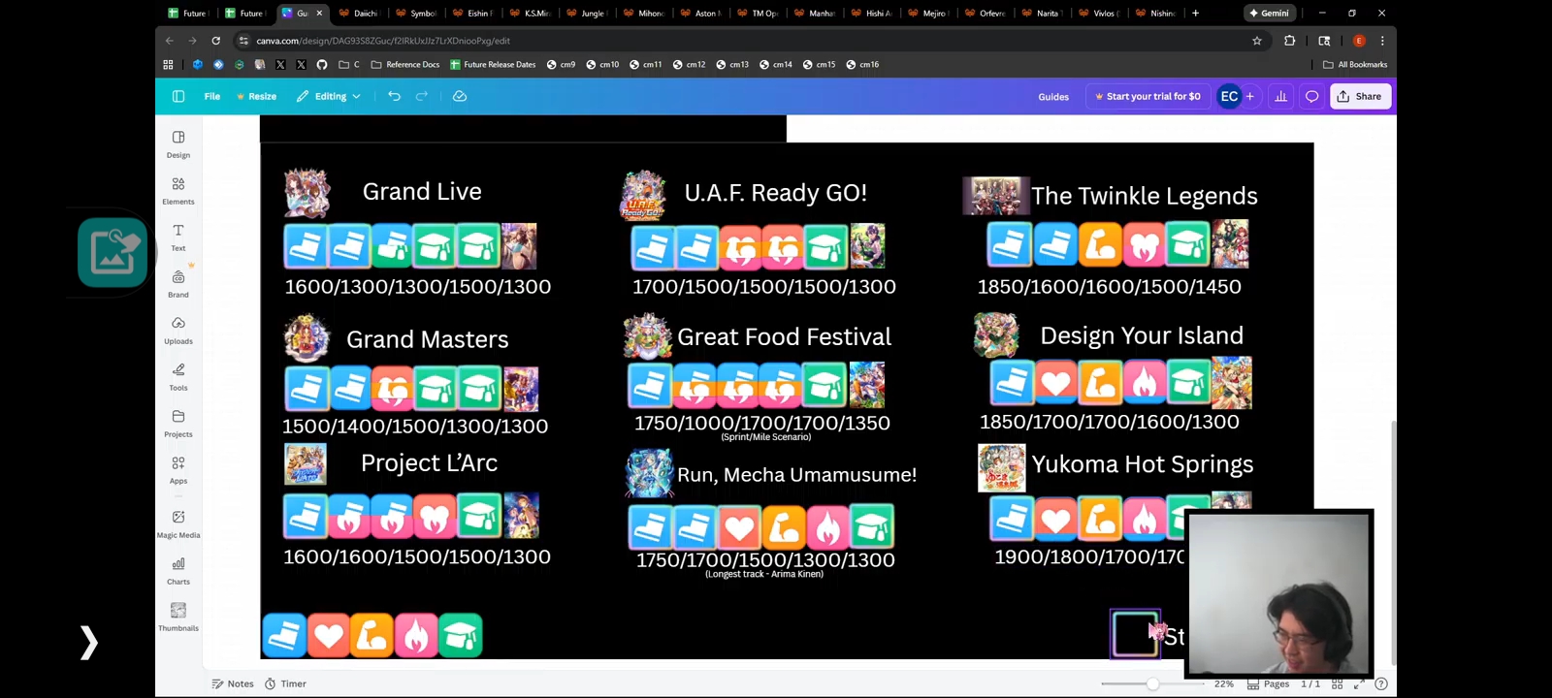This screenshot has width=1552, height=698.
Task: Open the Gemini button in Chrome
Action: pyautogui.click(x=1269, y=13)
